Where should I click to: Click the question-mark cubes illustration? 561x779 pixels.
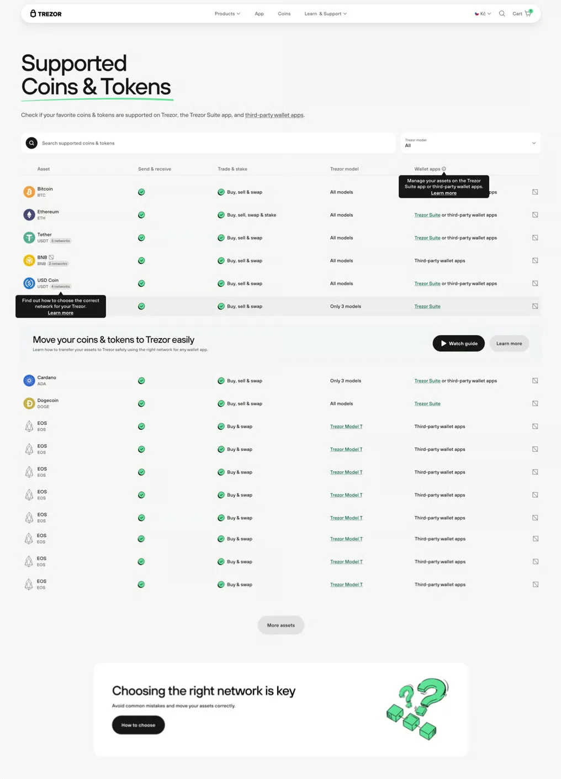[417, 709]
